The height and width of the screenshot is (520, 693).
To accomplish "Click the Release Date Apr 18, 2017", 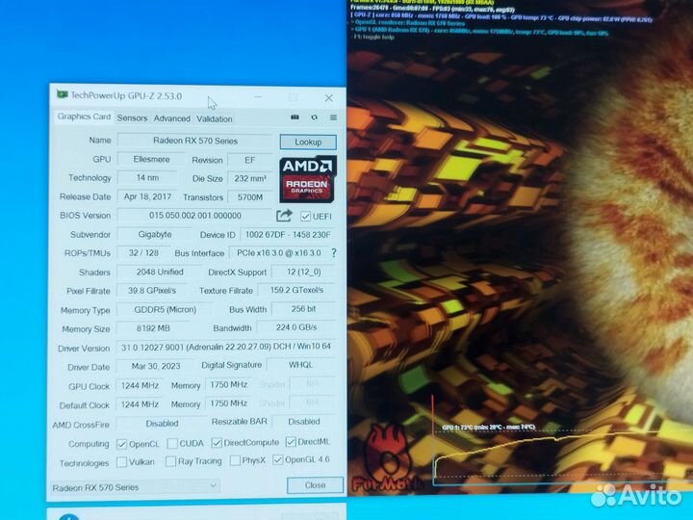I will pyautogui.click(x=147, y=196).
